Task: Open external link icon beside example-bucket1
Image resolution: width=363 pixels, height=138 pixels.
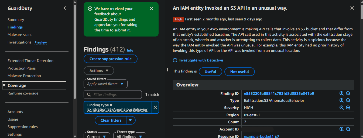Action: tap(277, 136)
